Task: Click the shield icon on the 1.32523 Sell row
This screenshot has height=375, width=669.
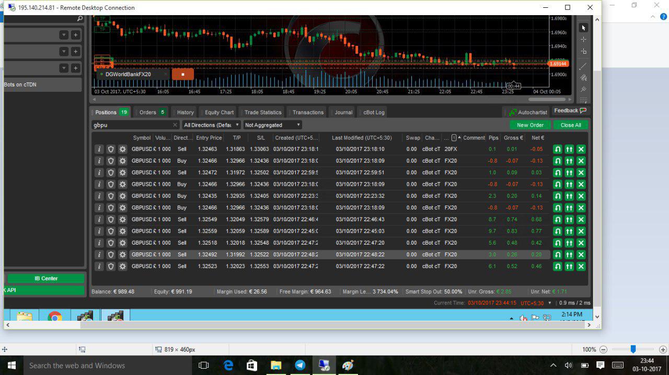Action: point(111,267)
